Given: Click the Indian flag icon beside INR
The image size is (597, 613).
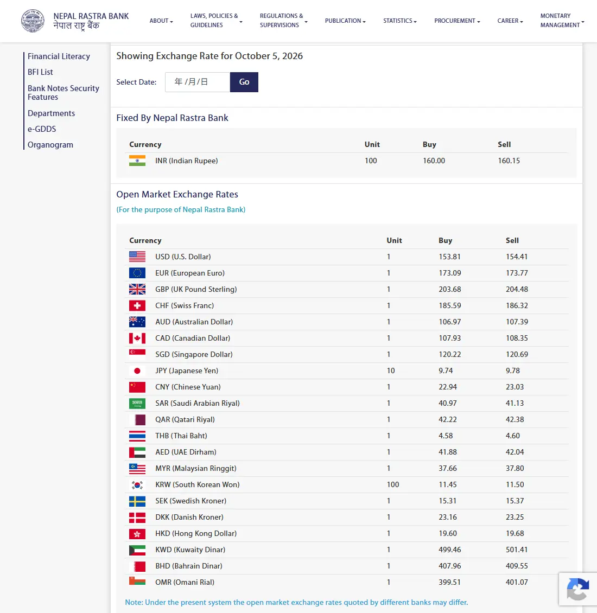Looking at the screenshot, I should [137, 161].
